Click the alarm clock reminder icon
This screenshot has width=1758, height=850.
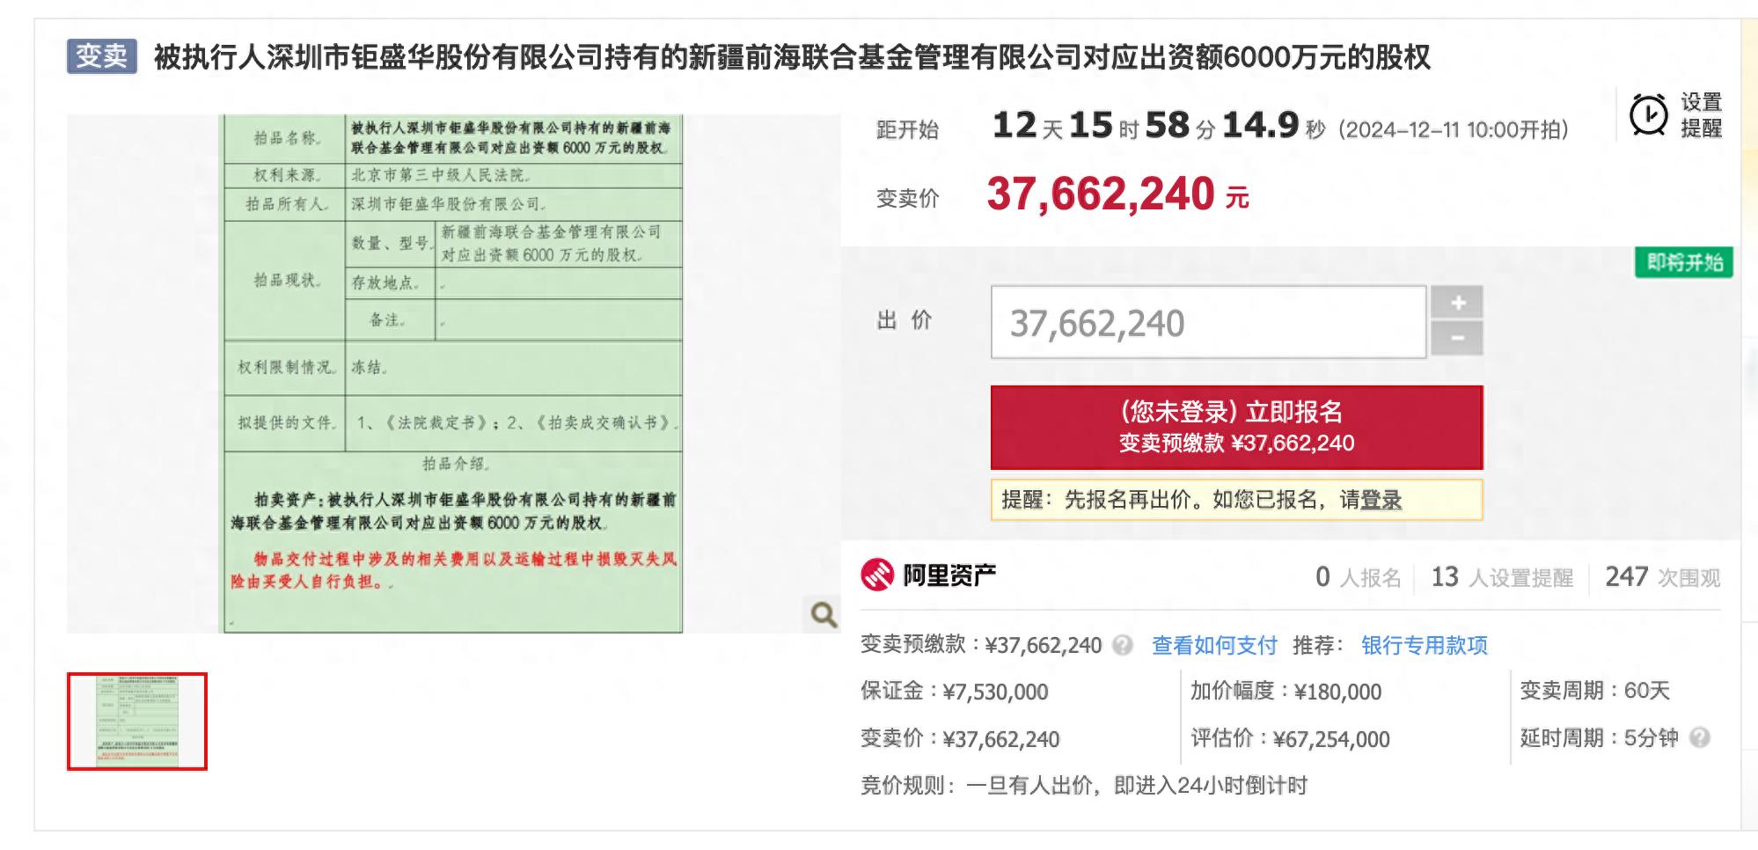coord(1647,113)
